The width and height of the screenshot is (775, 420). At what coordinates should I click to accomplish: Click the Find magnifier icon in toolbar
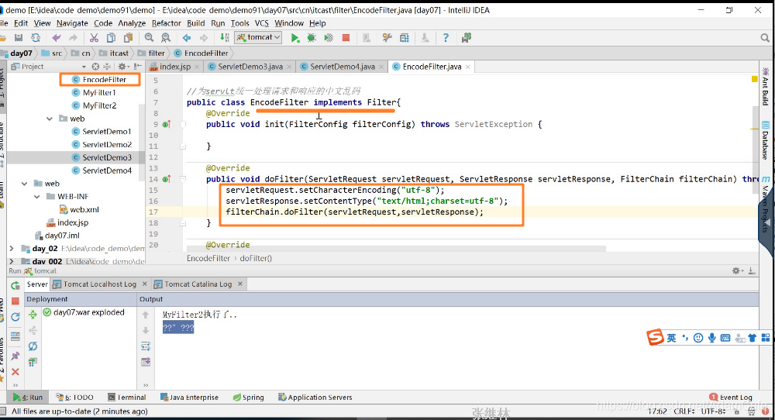pyautogui.click(x=149, y=37)
